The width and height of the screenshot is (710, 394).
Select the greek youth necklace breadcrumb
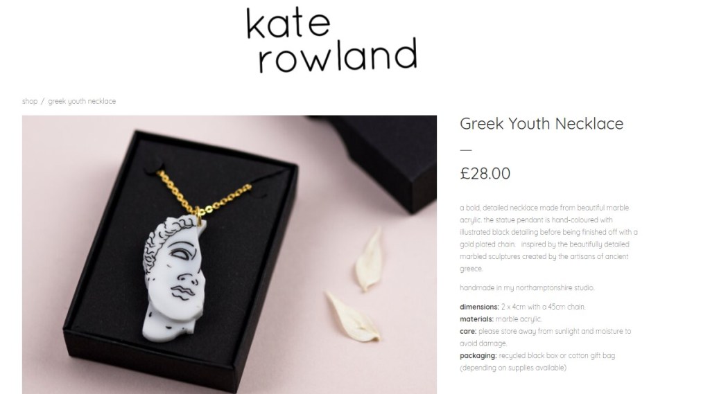point(82,101)
